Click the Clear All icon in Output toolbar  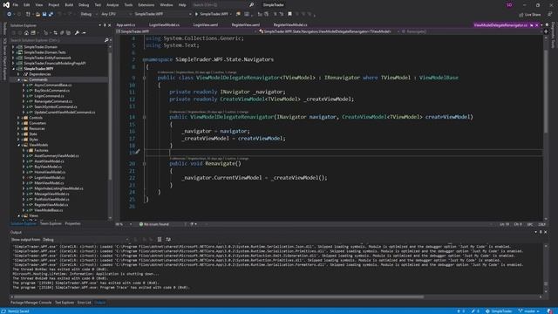tap(160, 239)
